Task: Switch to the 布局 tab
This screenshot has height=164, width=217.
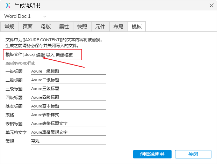Action: point(118,27)
